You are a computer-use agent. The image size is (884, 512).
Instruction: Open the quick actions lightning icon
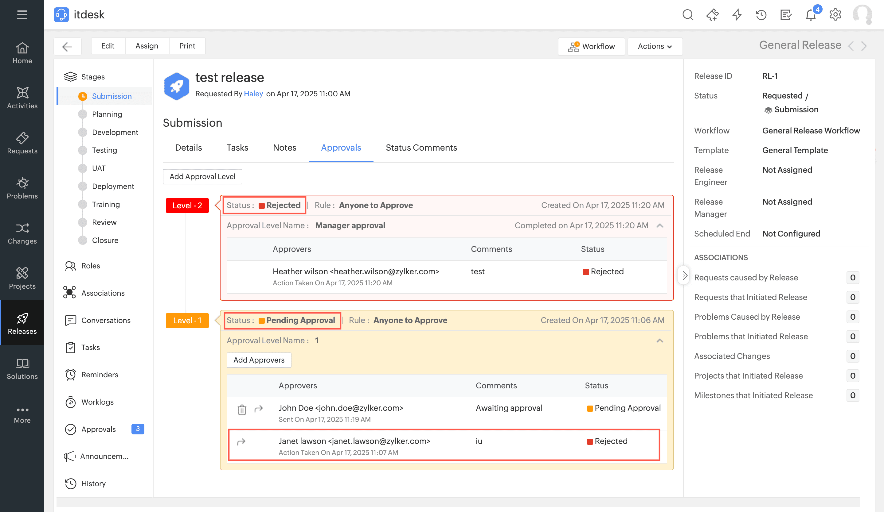tap(737, 15)
